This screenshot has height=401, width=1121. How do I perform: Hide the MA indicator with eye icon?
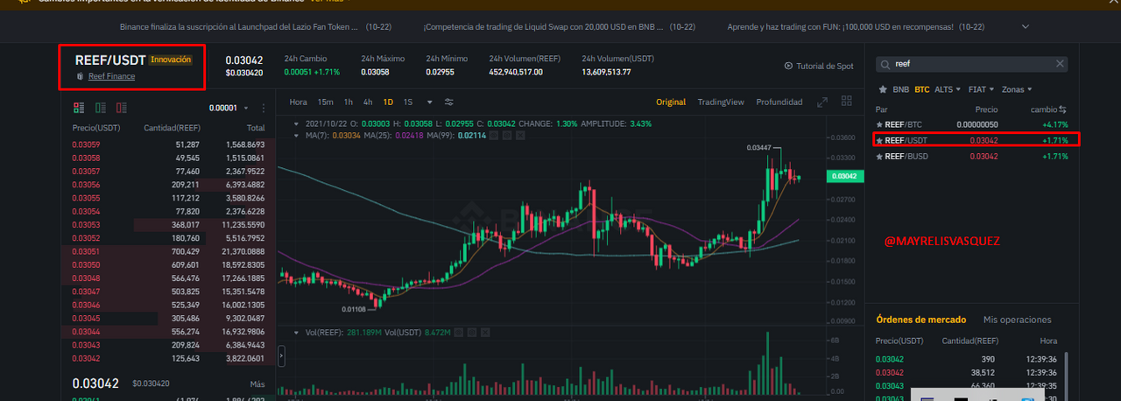[x=493, y=136]
